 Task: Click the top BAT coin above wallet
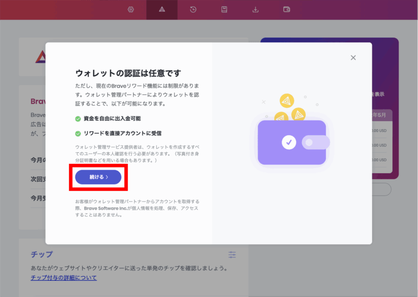286,101
